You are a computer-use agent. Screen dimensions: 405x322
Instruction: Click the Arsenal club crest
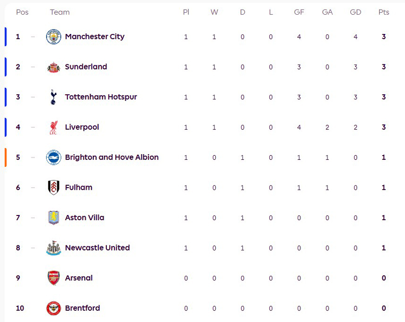53,278
